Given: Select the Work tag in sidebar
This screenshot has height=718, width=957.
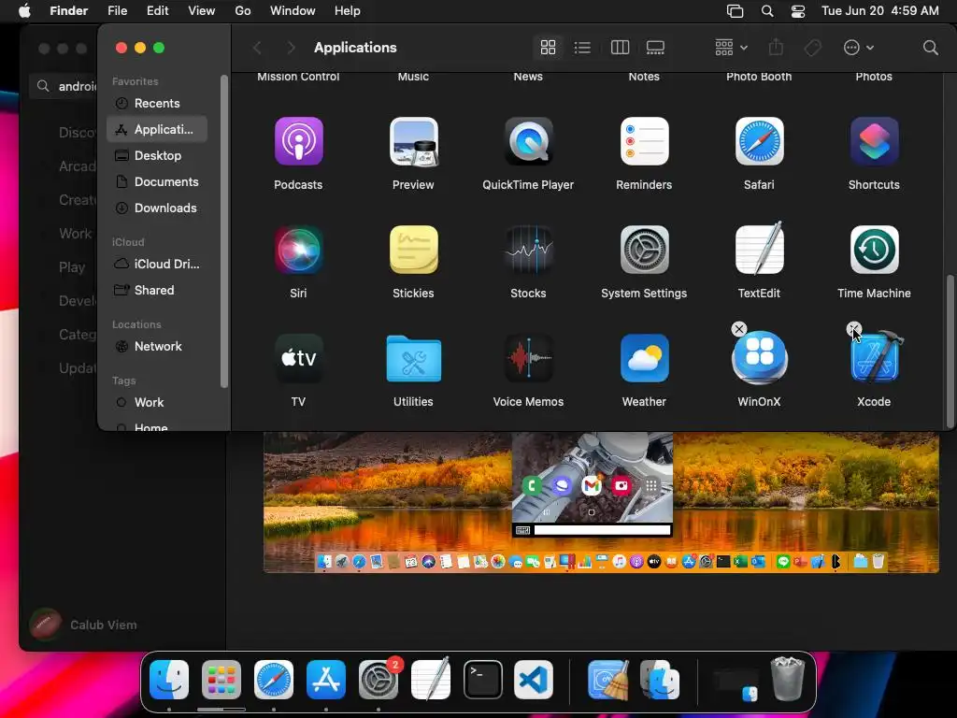Looking at the screenshot, I should pyautogui.click(x=157, y=403).
